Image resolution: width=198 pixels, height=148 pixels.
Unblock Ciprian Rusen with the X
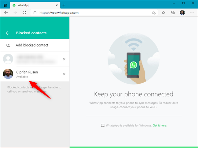tap(64, 74)
